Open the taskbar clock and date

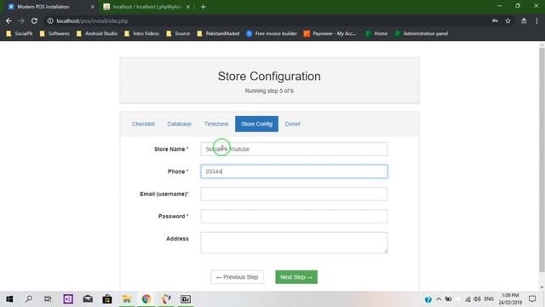click(x=510, y=299)
